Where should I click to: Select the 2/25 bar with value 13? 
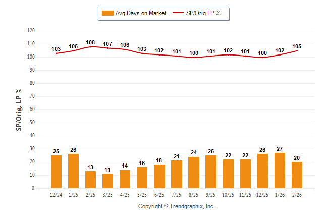90,180
